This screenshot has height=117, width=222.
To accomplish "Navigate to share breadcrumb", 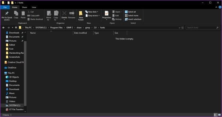I will point(79,28).
